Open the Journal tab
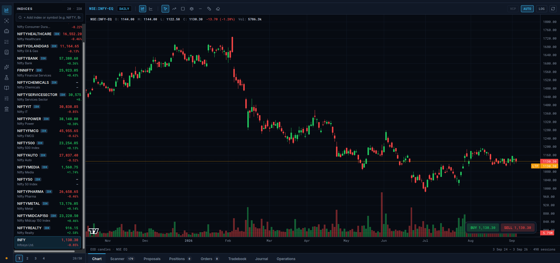 (x=262, y=259)
